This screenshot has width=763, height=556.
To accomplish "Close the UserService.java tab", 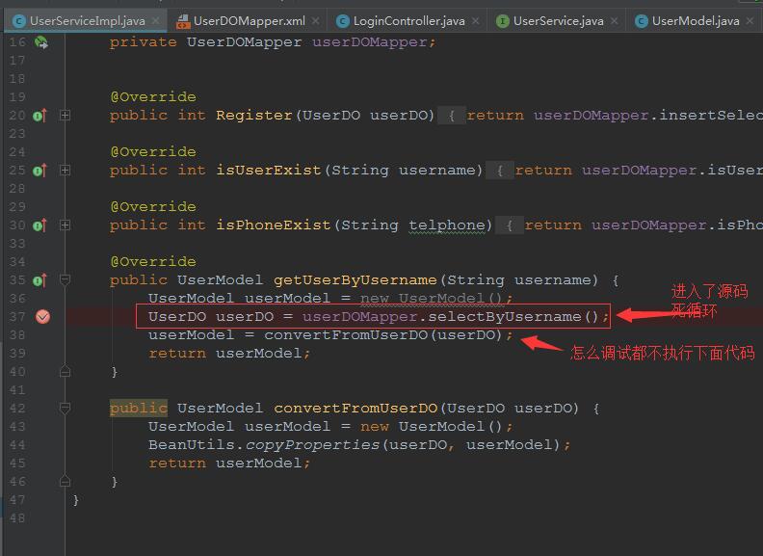I will point(615,21).
